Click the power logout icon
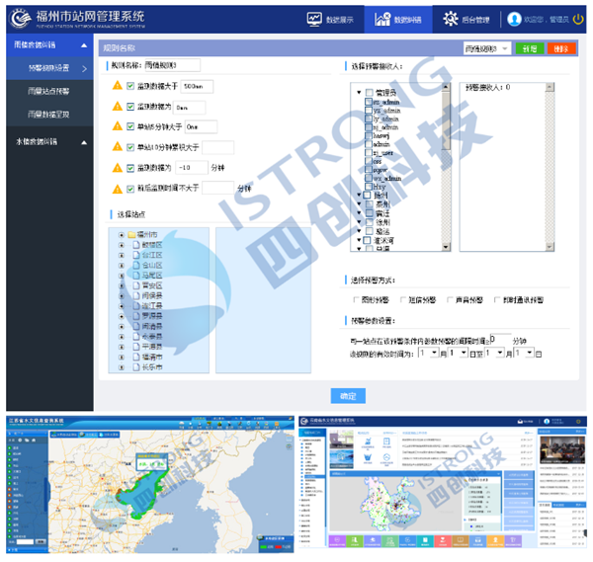The height and width of the screenshot is (562, 593). tap(578, 19)
